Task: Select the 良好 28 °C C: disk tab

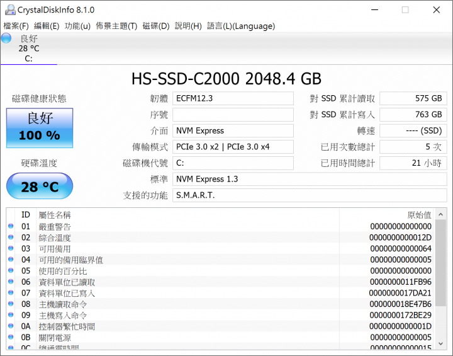Action: 29,49
